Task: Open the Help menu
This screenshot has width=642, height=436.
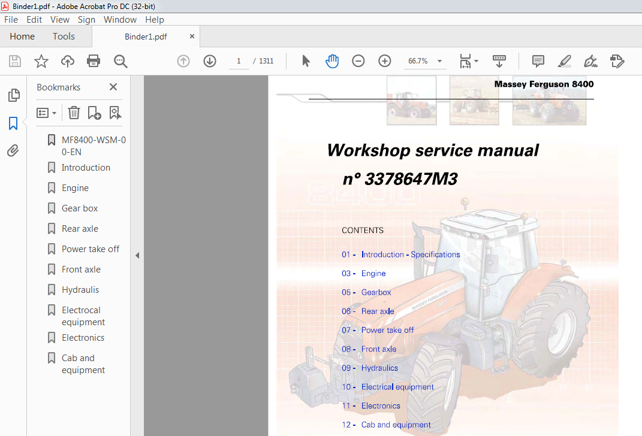Action: (x=155, y=20)
